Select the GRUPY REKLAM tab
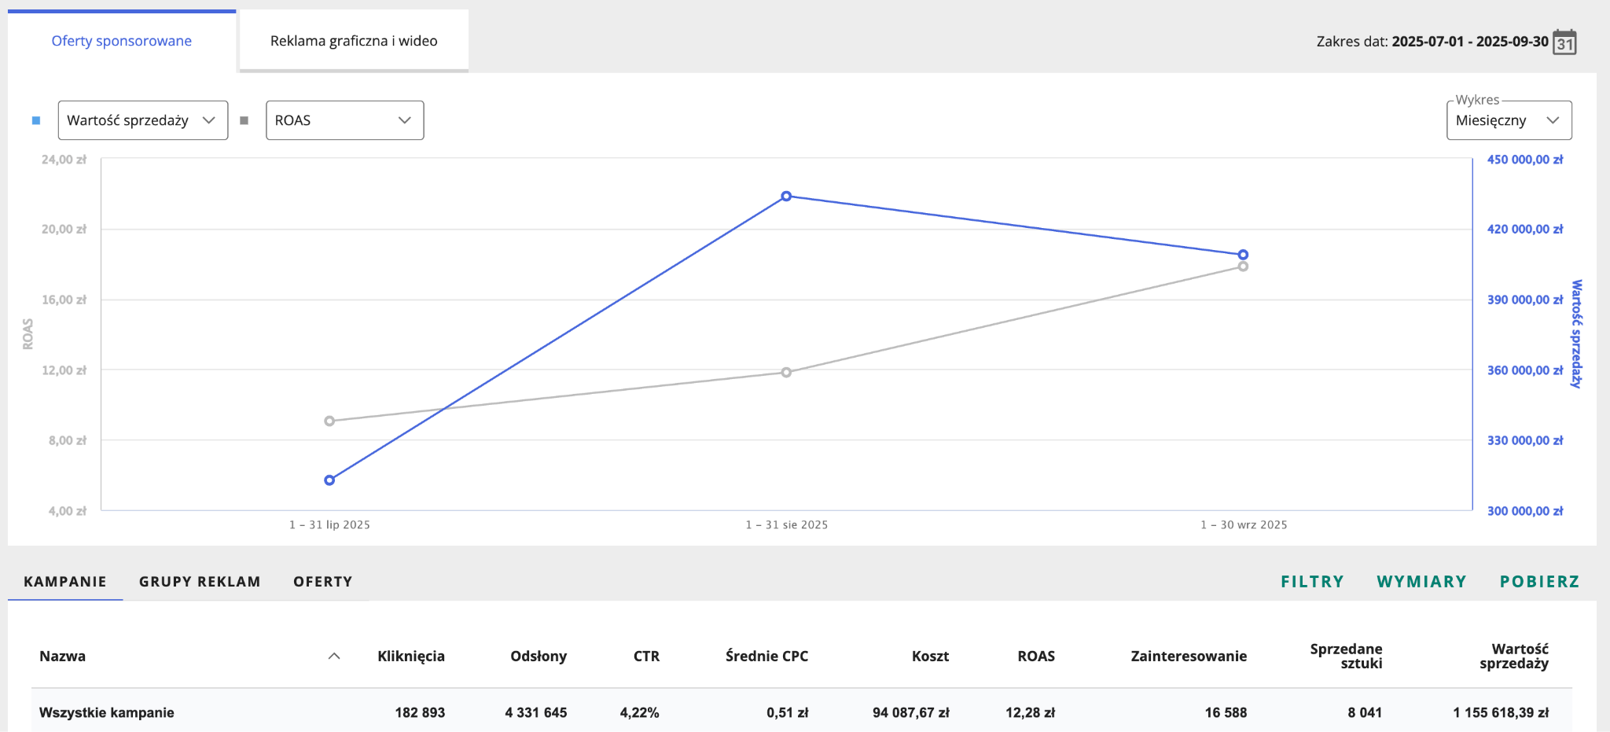 point(200,581)
